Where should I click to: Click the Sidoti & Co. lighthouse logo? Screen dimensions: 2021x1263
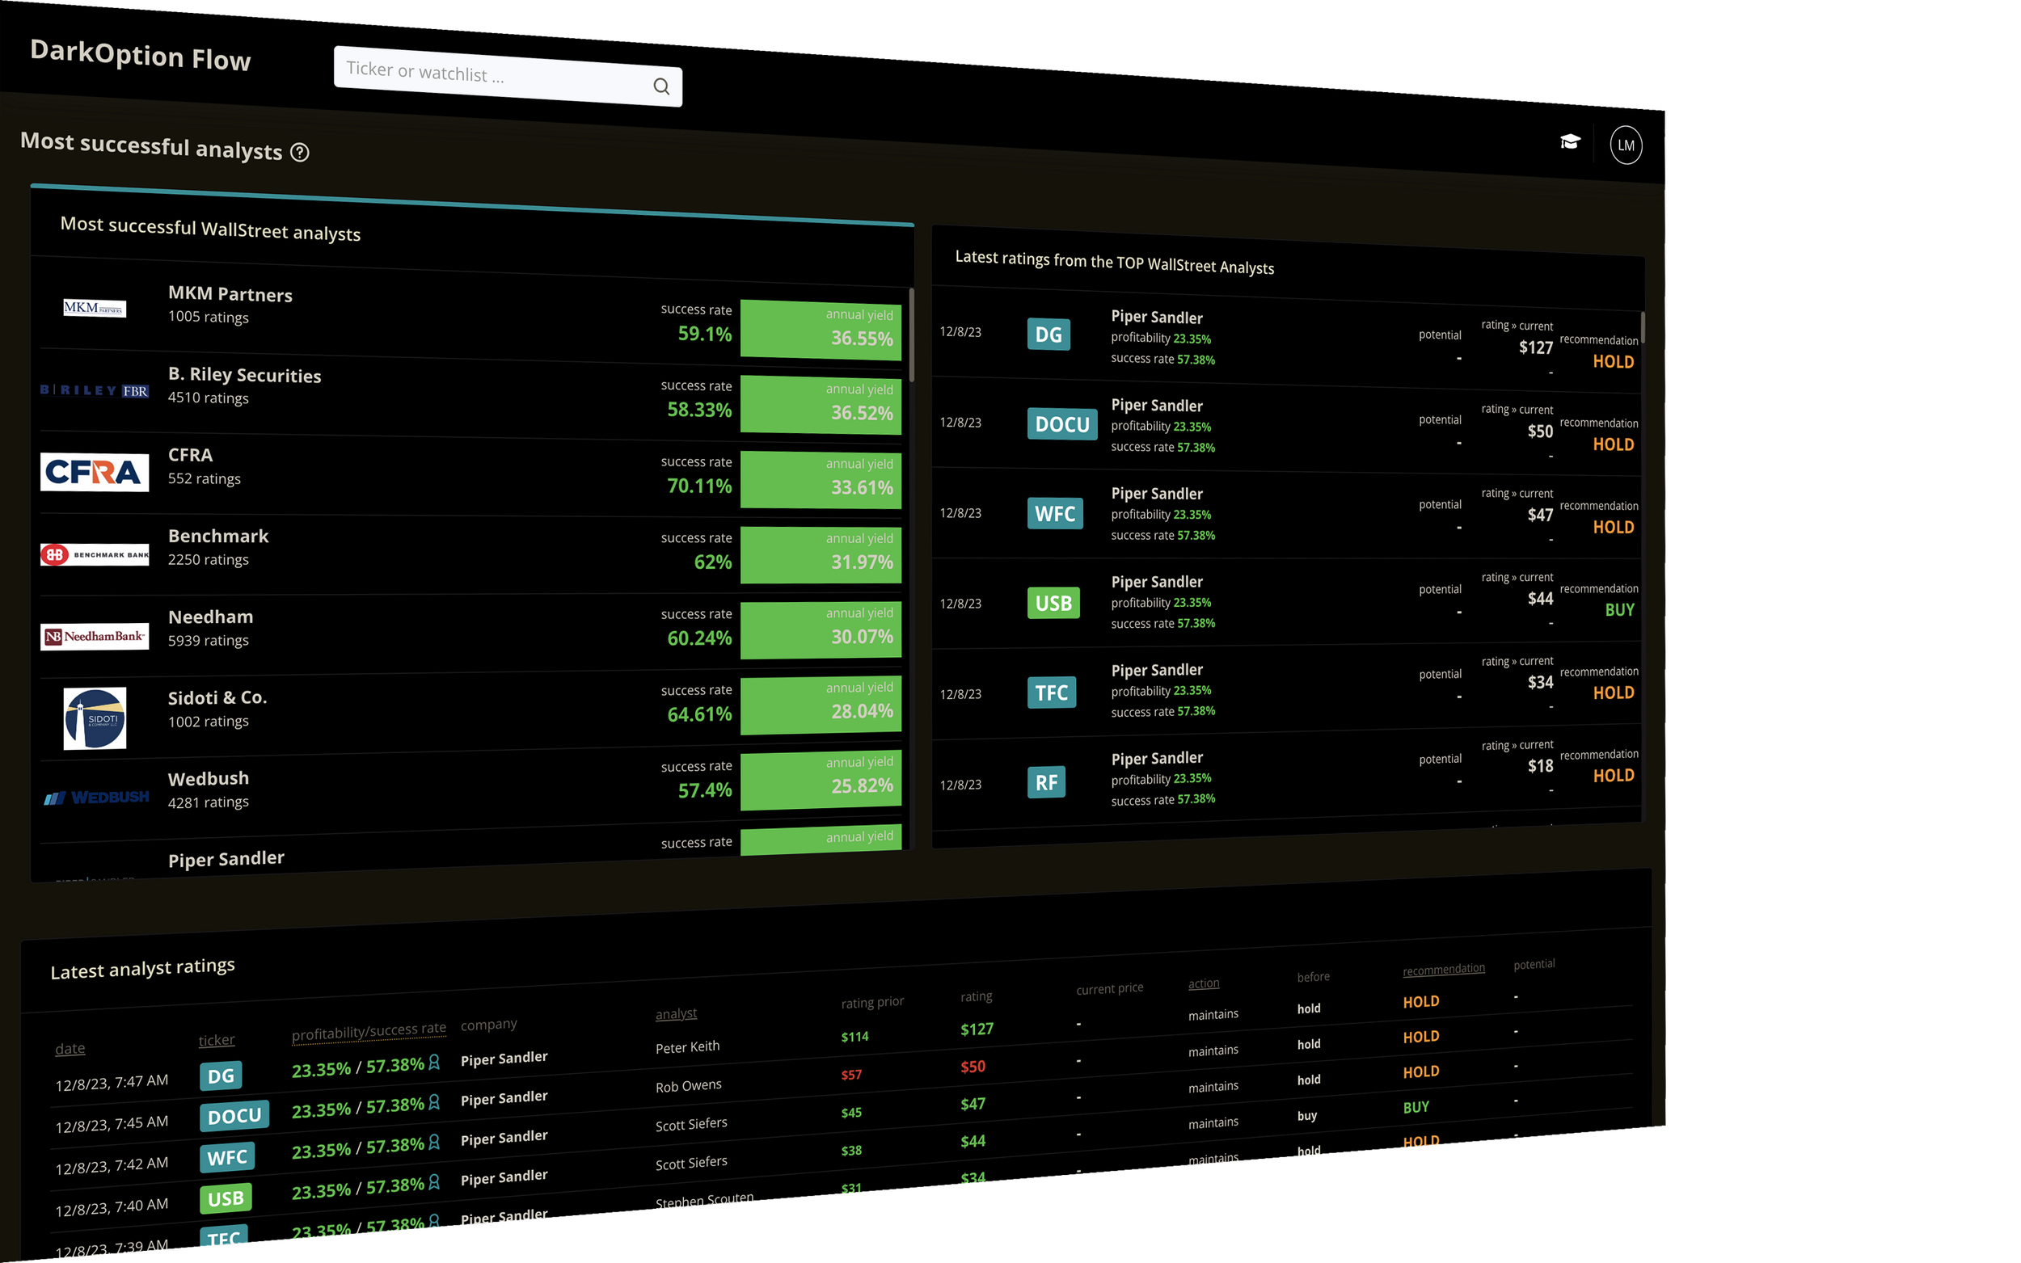(95, 717)
